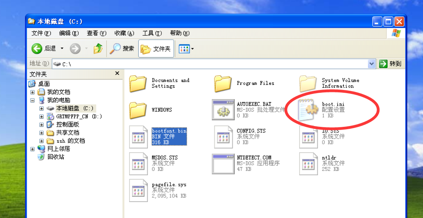Select the CONFIG.SYS file icon
Screen dimensions: 423x218
(x=223, y=137)
